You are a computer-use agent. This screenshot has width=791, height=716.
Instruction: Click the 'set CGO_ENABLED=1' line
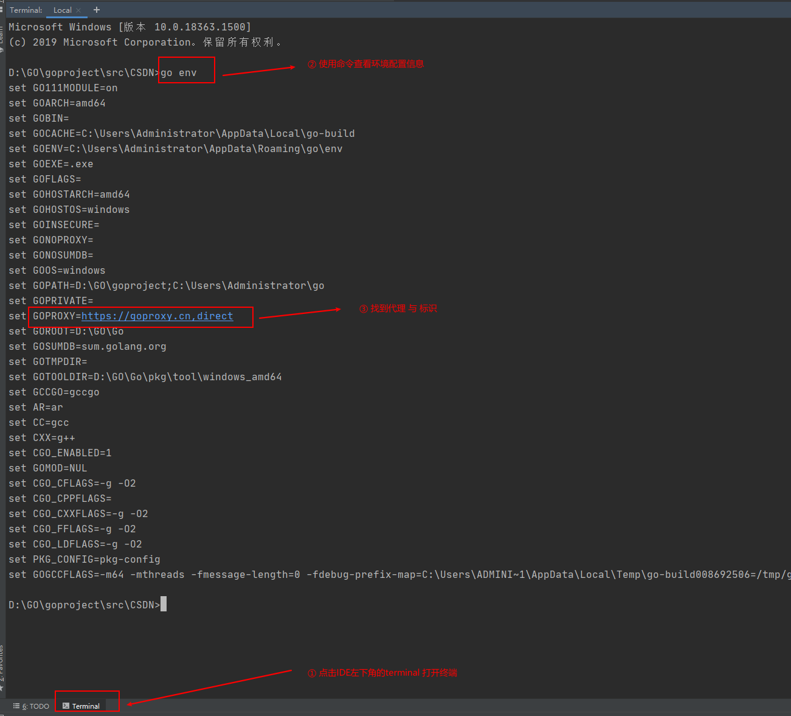pyautogui.click(x=60, y=453)
